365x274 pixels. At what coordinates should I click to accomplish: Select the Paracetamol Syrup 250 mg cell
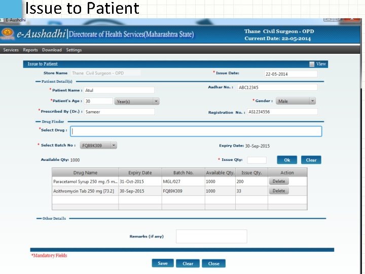click(x=85, y=182)
